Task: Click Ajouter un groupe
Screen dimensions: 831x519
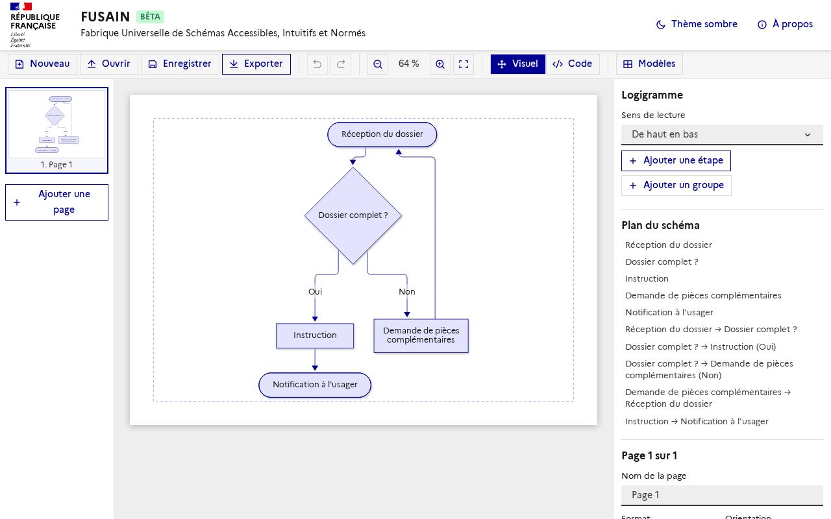Action: coord(676,186)
